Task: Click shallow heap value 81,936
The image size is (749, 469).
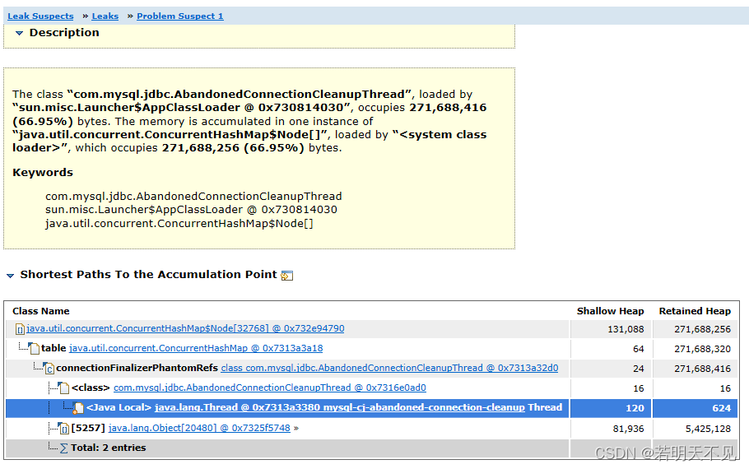Action: click(628, 429)
